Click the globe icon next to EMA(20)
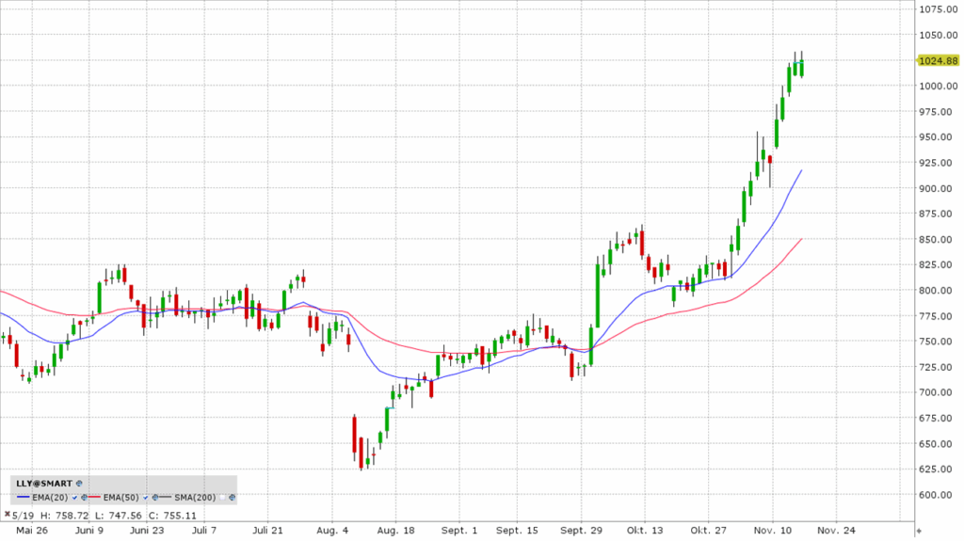 click(x=84, y=498)
